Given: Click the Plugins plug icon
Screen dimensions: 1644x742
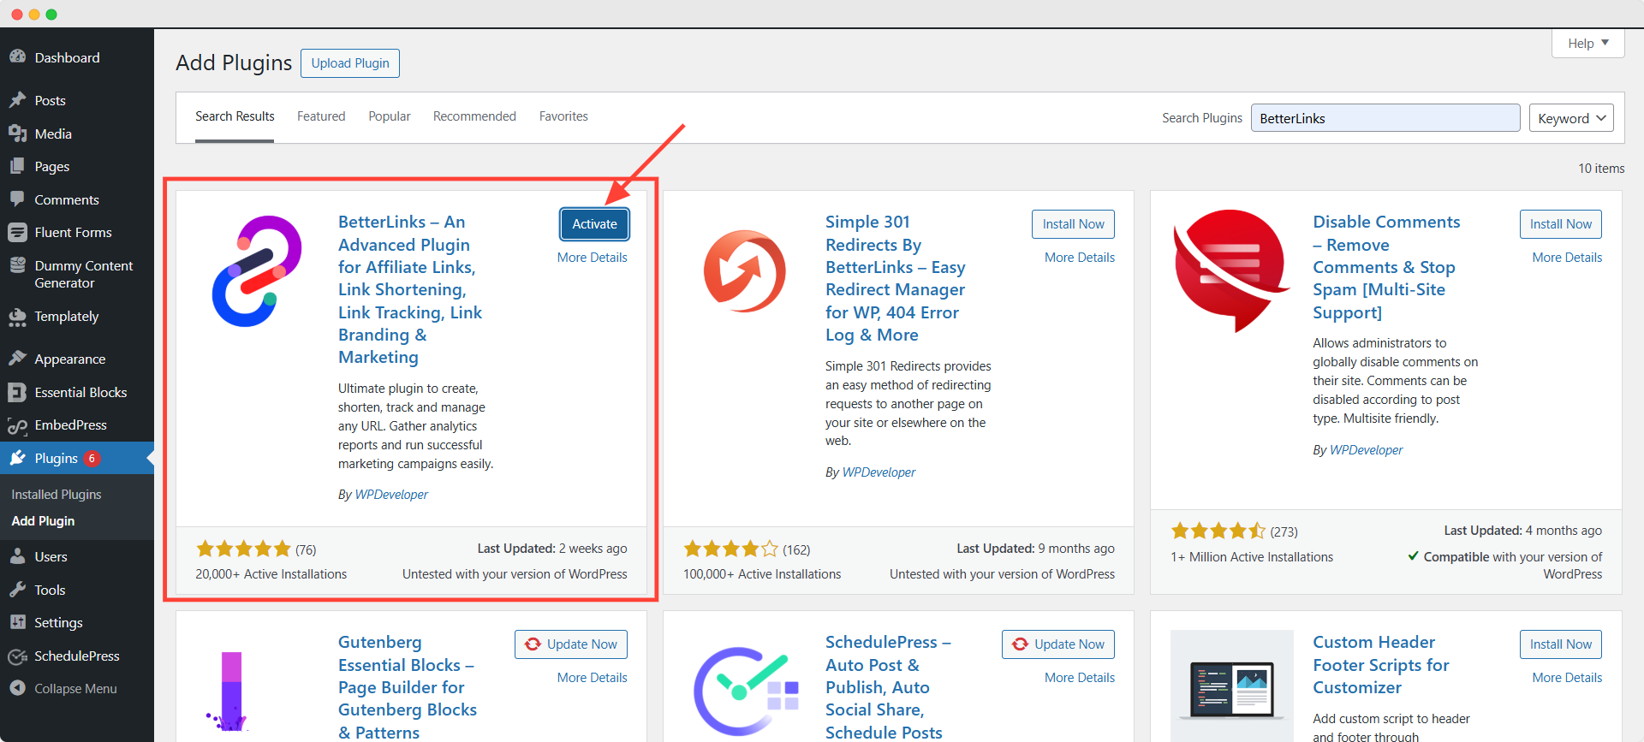Looking at the screenshot, I should pos(17,458).
